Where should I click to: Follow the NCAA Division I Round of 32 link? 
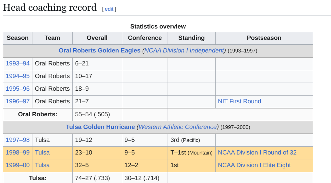257,153
